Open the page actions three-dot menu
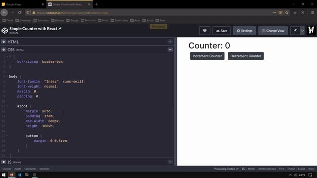The image size is (317, 178). 274,12
